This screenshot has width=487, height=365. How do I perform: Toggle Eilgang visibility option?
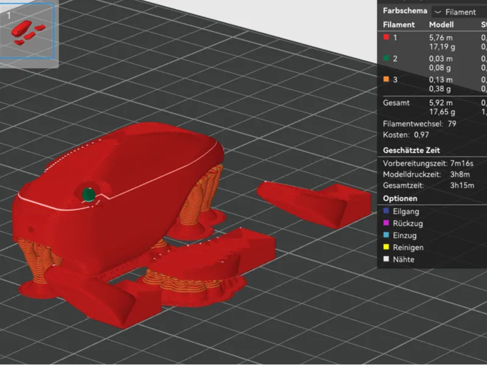pyautogui.click(x=386, y=211)
